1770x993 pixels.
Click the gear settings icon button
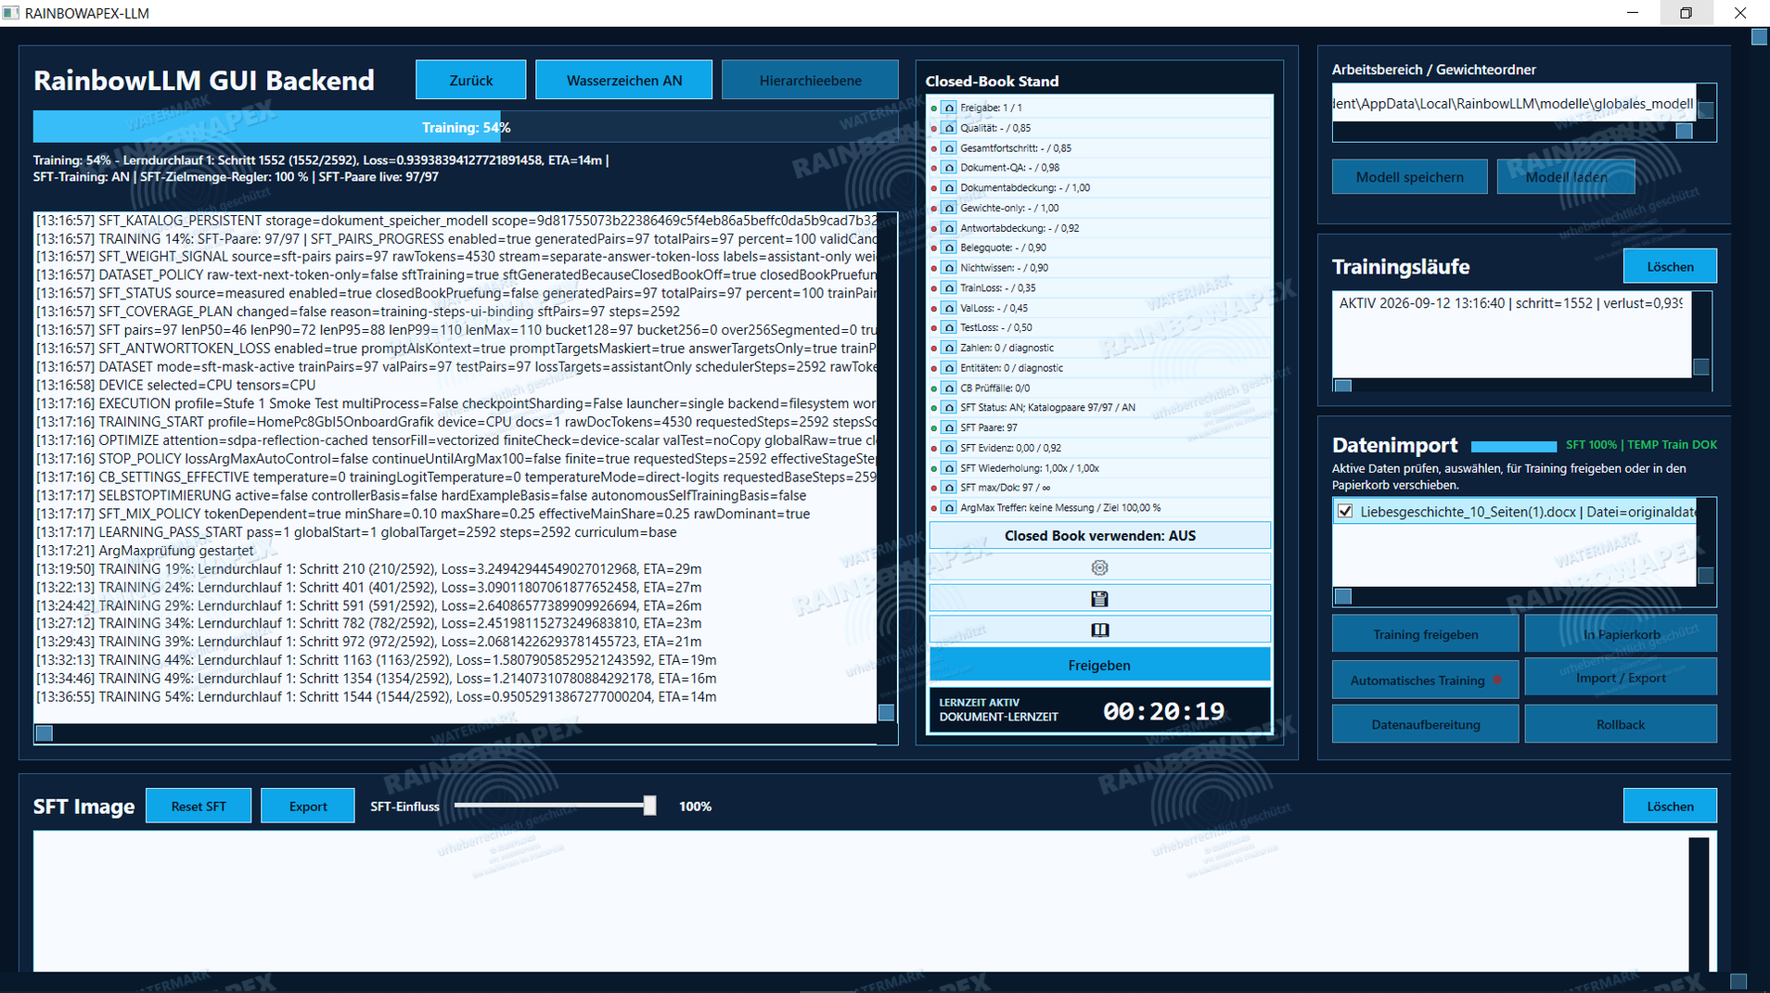1099,567
